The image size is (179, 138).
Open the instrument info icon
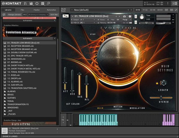click(x=130, y=16)
